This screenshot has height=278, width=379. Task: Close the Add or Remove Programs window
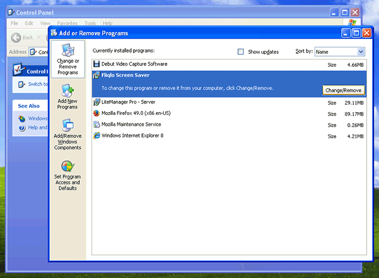[367, 33]
